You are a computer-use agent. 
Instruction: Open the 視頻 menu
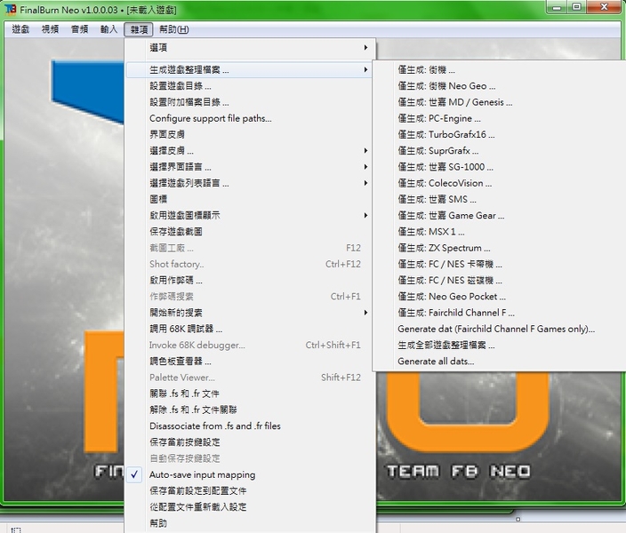[50, 29]
